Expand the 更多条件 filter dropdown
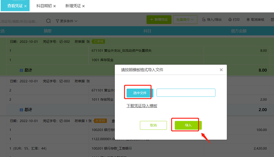Viewport: 274px width, 157px height. pos(66,21)
